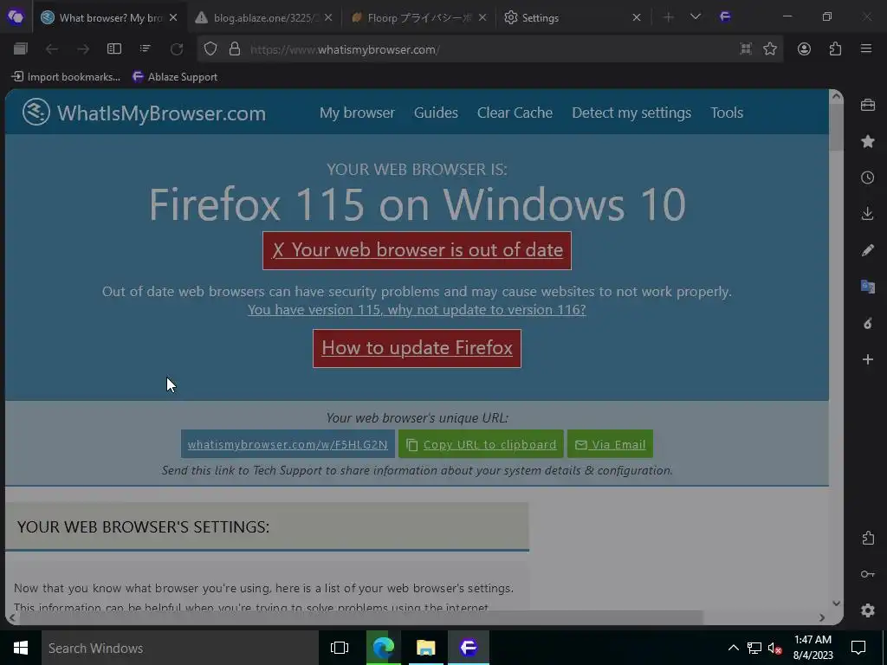Open the Clear Cache menu item
The width and height of the screenshot is (887, 665).
tap(515, 113)
